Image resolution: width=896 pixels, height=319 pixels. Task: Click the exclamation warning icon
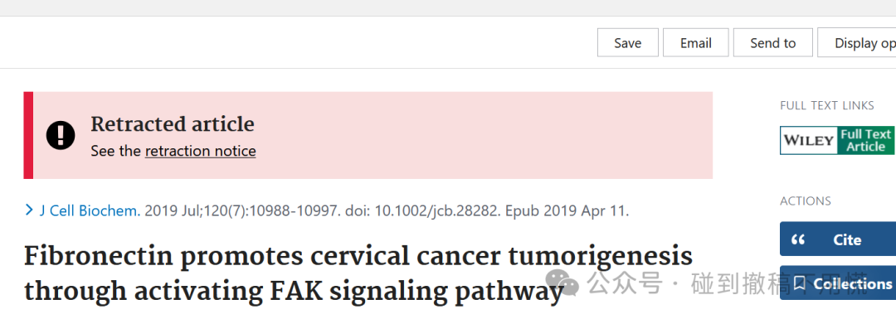tap(61, 135)
